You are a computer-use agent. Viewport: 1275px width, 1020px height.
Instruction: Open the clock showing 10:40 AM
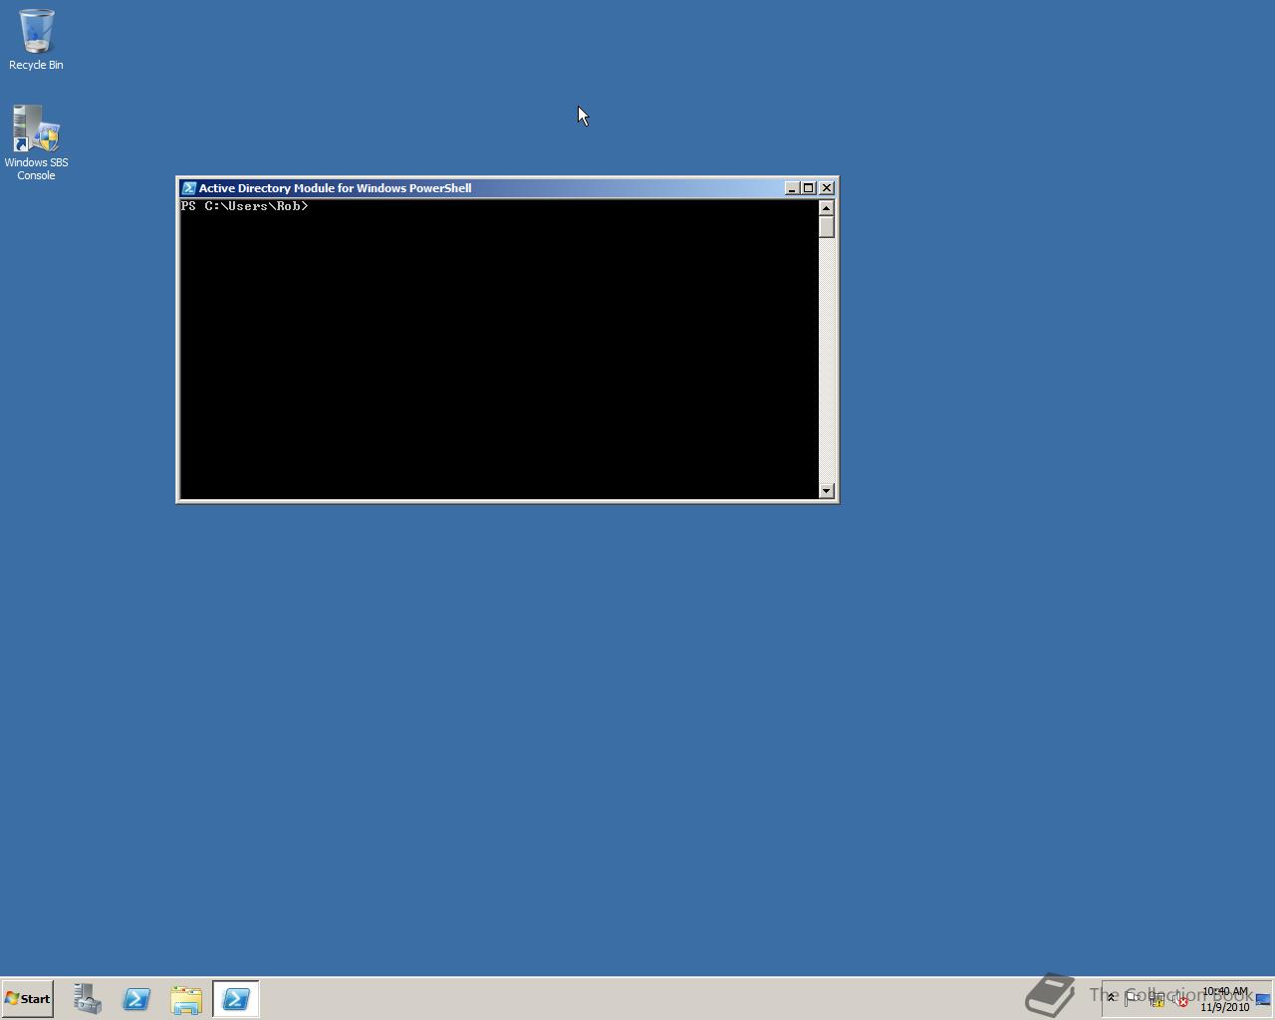tap(1224, 999)
